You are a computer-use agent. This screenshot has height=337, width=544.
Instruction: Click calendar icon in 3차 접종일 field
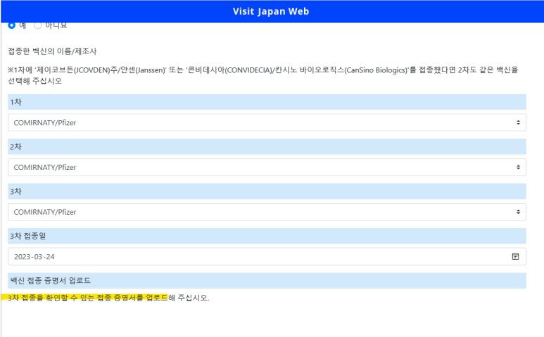point(515,256)
